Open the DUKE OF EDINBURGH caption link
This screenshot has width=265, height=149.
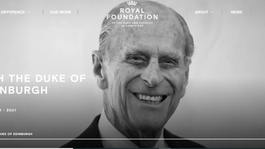click(16, 134)
